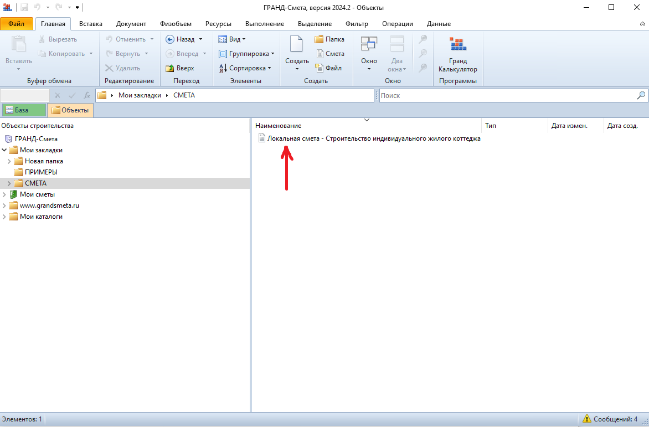Screen dimensions: 649x427
Task: Expand the www.grandsmeta.ru tree node
Action: click(4, 205)
